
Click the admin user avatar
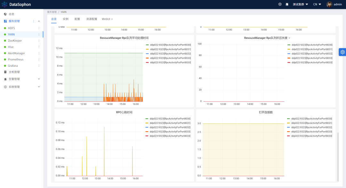point(329,4)
